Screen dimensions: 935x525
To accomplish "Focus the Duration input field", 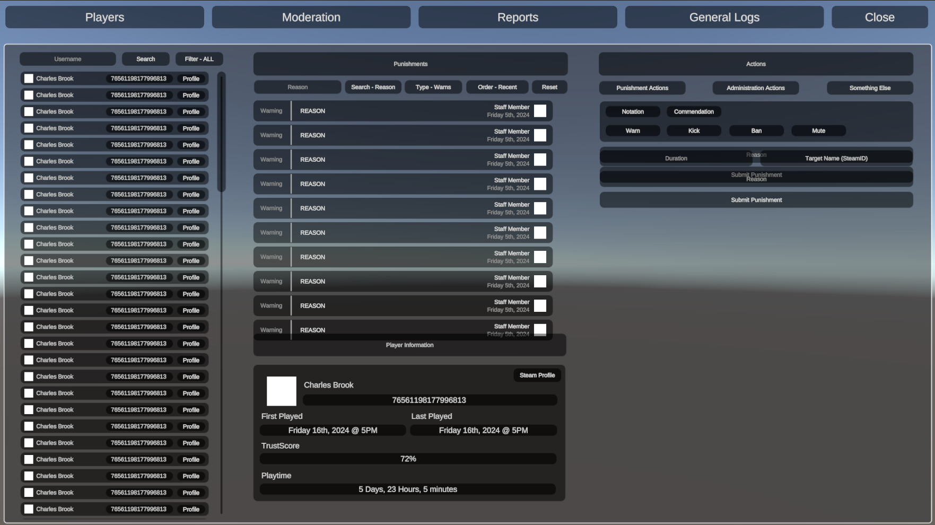I will tap(676, 158).
